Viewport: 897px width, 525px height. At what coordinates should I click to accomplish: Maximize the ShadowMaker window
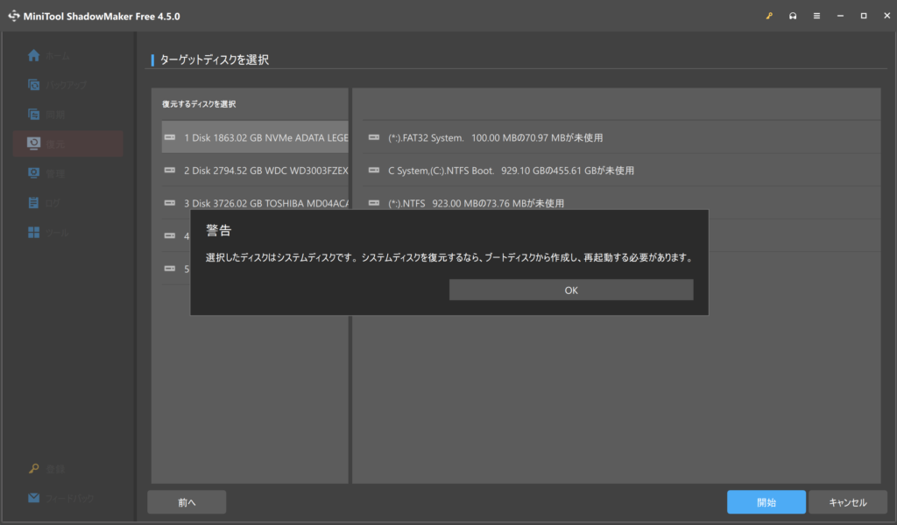(863, 16)
